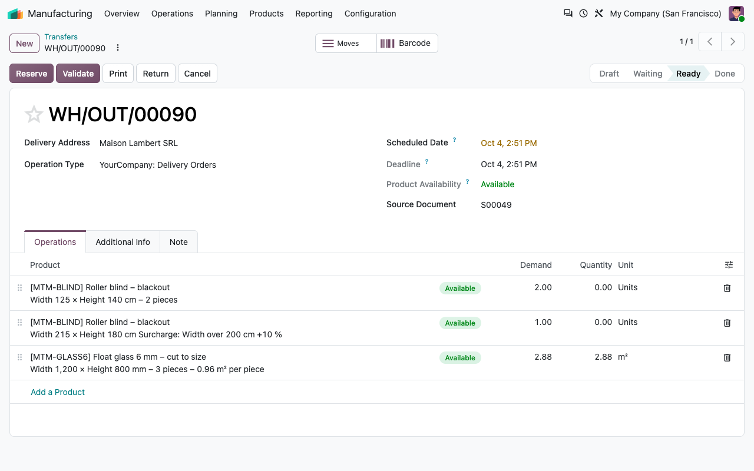Open the Barcode smart button
The width and height of the screenshot is (754, 471).
coord(407,43)
